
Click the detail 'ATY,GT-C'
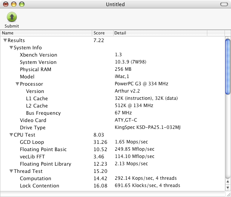126,120
